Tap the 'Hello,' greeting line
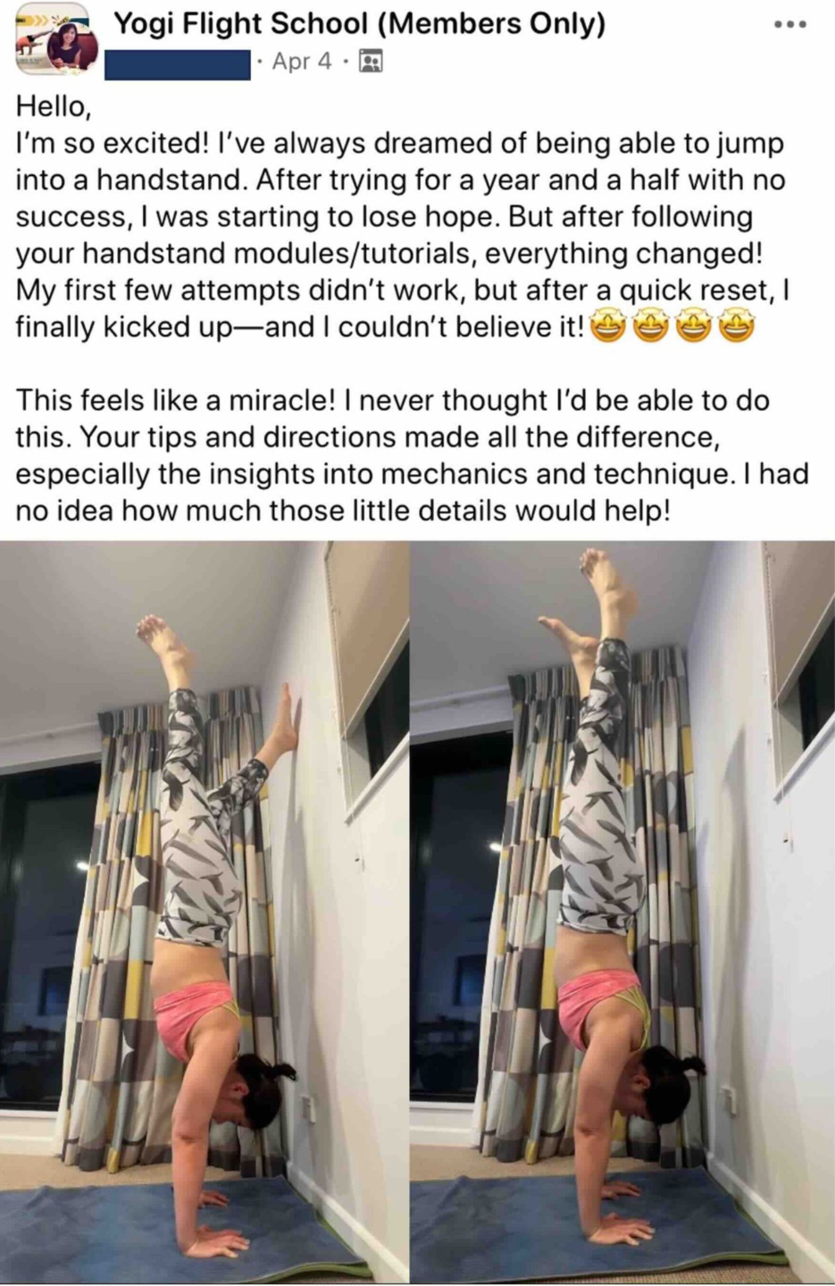Viewport: 835px width, 1286px height. point(54,107)
